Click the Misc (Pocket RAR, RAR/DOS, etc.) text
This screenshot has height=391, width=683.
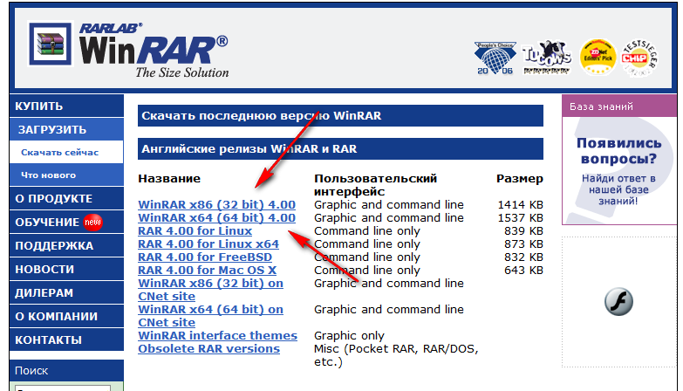pyautogui.click(x=396, y=355)
